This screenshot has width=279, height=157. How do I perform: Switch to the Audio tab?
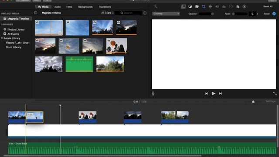pyautogui.click(x=58, y=7)
